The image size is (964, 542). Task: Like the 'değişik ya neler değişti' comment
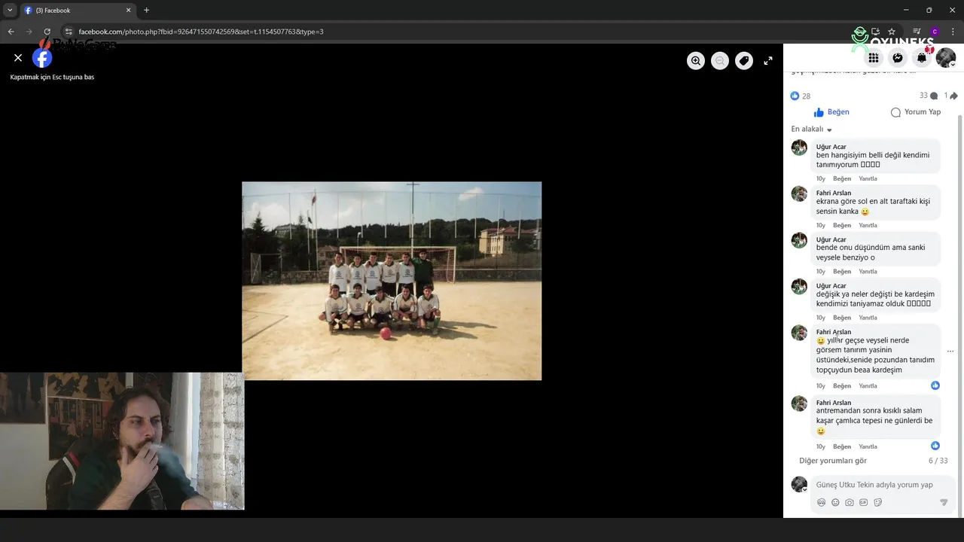click(842, 318)
